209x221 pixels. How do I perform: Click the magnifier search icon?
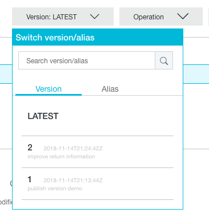pyautogui.click(x=164, y=60)
